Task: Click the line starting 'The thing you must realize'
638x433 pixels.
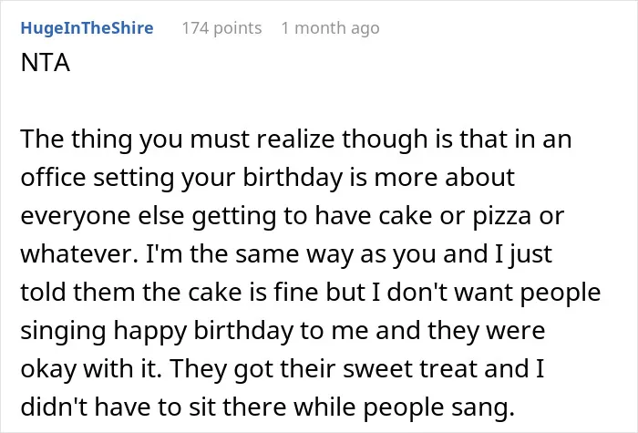Action: click(x=296, y=139)
